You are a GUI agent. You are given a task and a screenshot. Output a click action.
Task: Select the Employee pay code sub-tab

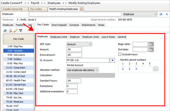[43, 37]
